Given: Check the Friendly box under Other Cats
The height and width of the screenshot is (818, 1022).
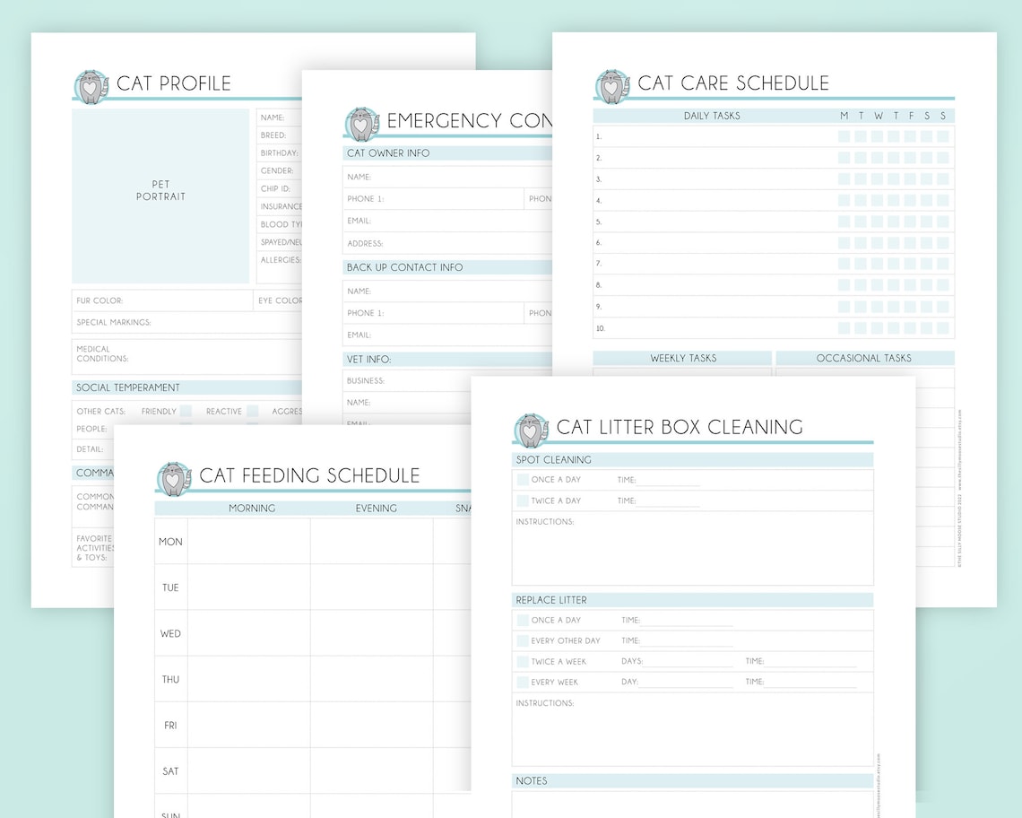Looking at the screenshot, I should coord(186,411).
